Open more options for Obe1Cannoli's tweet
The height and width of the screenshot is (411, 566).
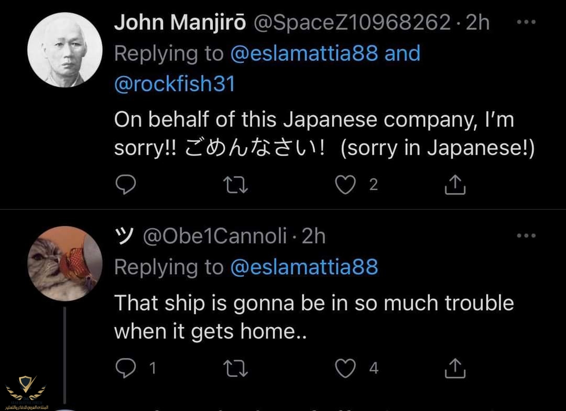(526, 236)
